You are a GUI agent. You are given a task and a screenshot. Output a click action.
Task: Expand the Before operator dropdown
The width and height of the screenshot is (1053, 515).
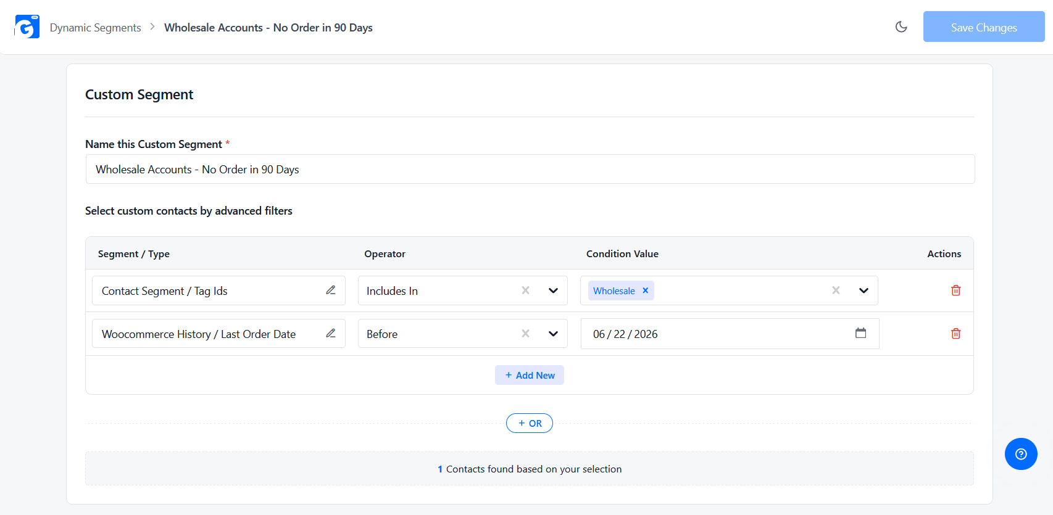click(553, 334)
